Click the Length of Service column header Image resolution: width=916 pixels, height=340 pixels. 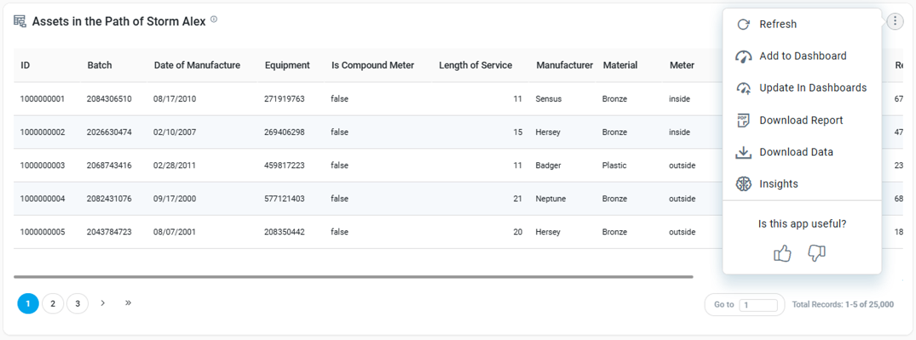click(475, 65)
